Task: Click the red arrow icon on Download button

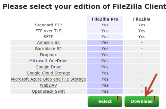Action: (155, 98)
